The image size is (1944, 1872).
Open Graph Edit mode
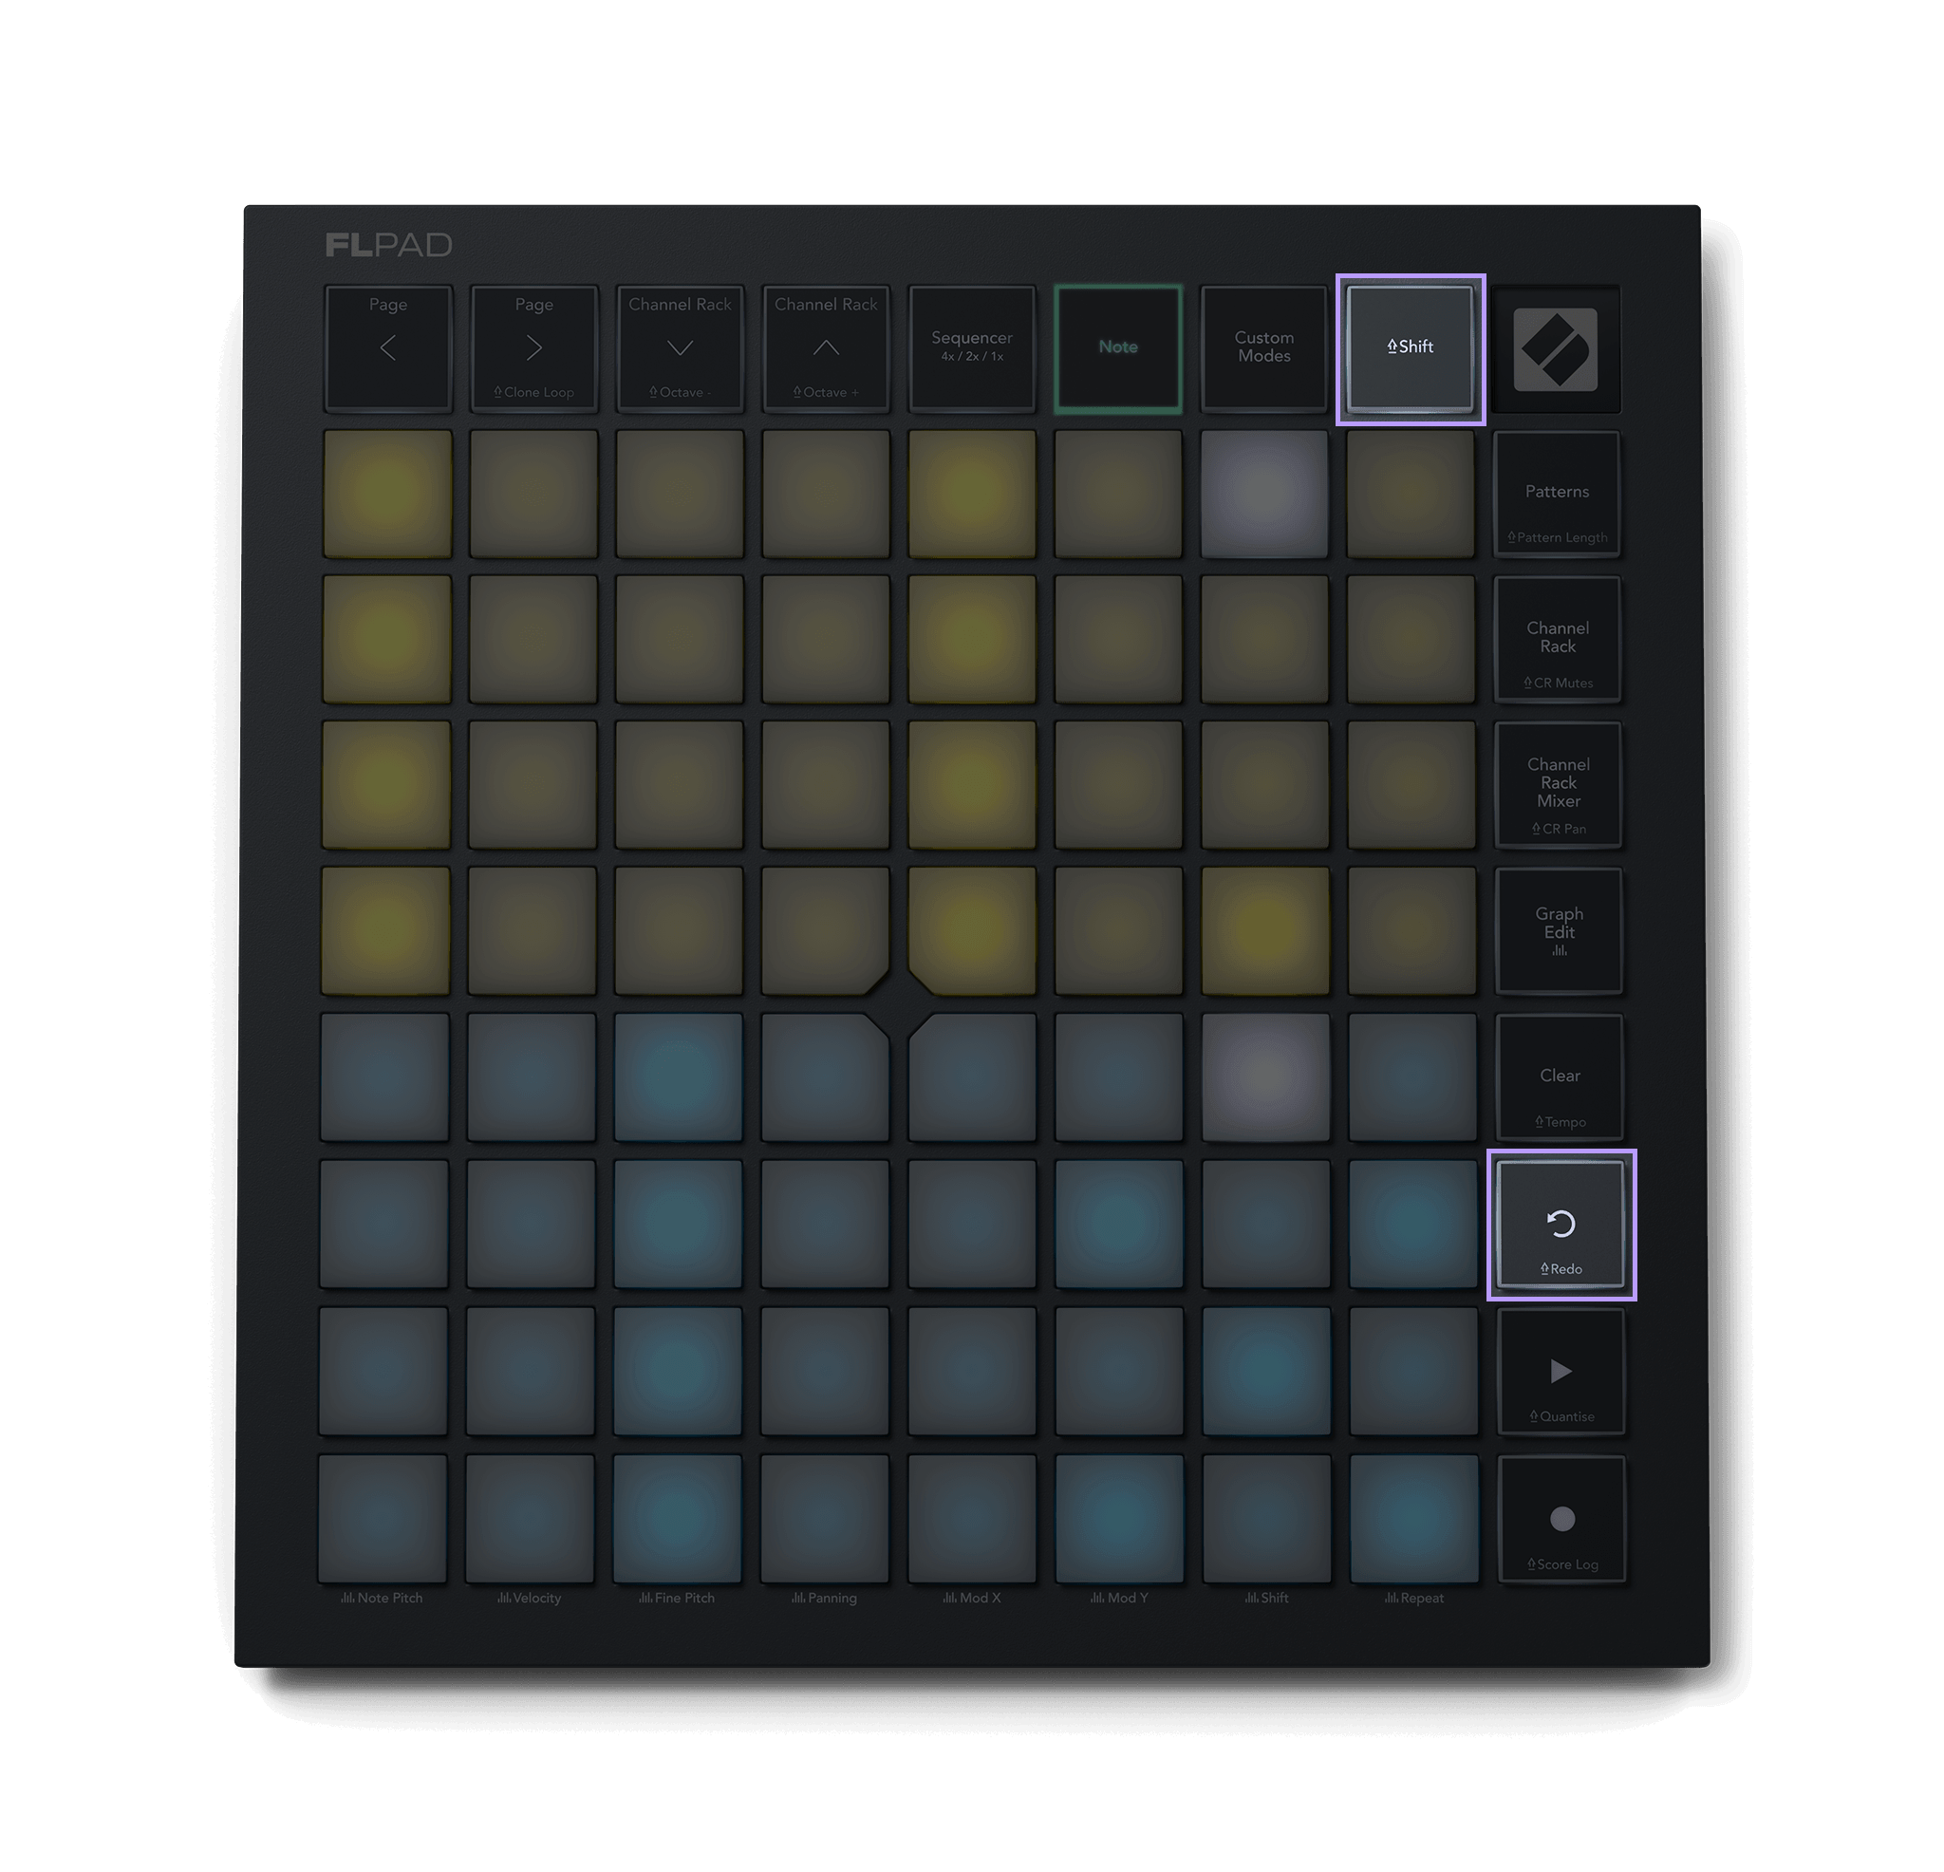click(x=1560, y=931)
